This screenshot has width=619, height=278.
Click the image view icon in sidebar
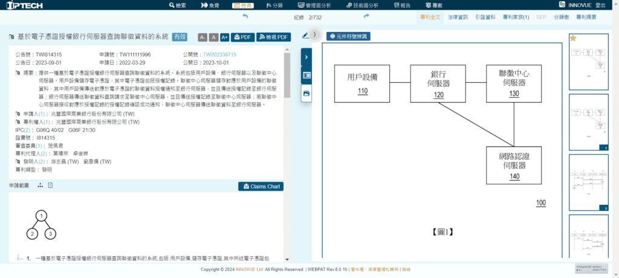pos(306,94)
